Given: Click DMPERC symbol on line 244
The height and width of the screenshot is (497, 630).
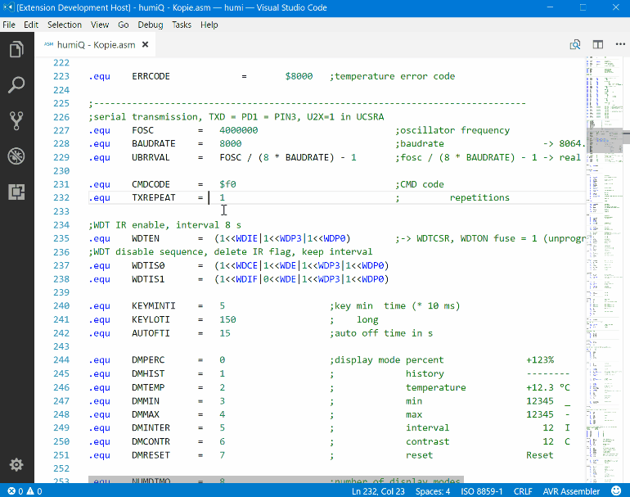Looking at the screenshot, I should pyautogui.click(x=148, y=360).
